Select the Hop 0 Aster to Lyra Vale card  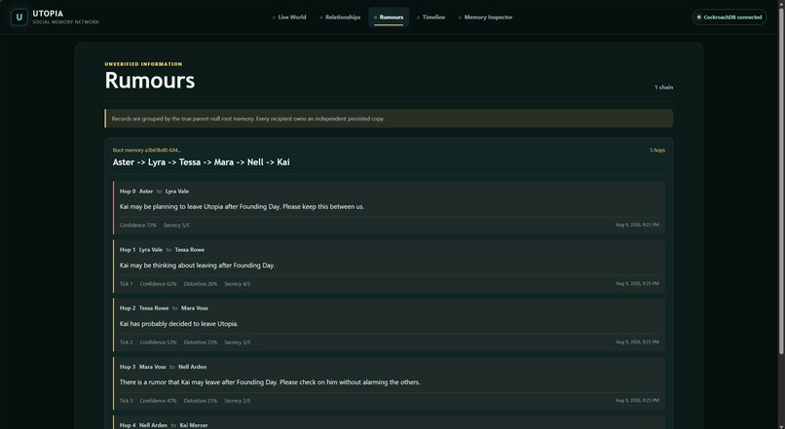click(389, 208)
